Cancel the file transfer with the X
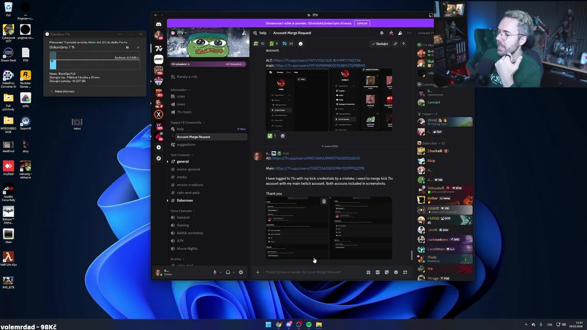Viewport: 587px width, 330px height. [x=138, y=47]
